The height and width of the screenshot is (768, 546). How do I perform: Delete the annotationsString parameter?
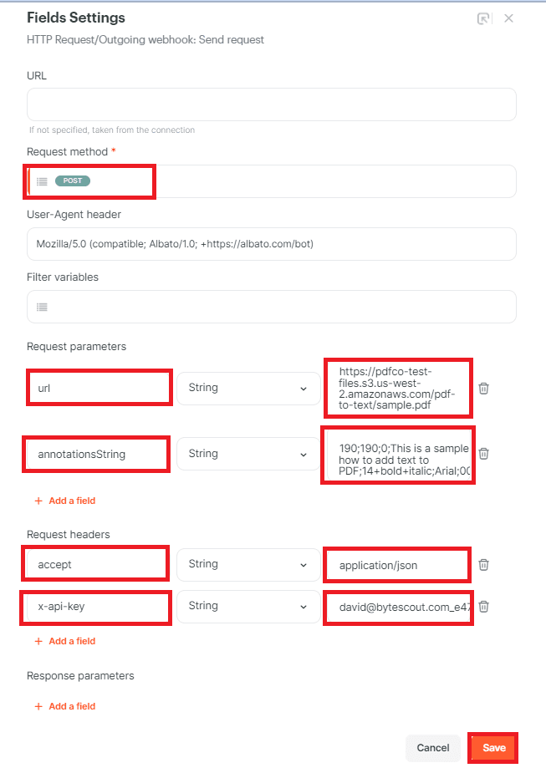point(482,454)
